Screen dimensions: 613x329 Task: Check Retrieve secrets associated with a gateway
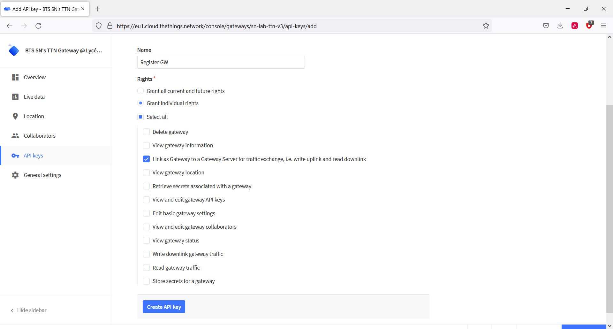pyautogui.click(x=146, y=186)
